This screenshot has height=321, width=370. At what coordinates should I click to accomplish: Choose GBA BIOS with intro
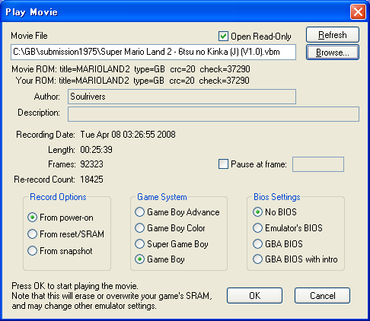point(257,259)
